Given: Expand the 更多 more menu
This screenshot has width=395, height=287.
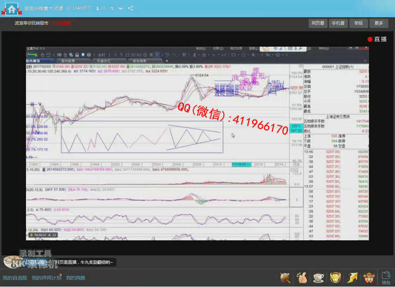Looking at the screenshot, I should pos(379,23).
